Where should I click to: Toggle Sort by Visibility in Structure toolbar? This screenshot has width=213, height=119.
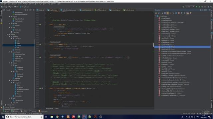[x=156, y=13]
